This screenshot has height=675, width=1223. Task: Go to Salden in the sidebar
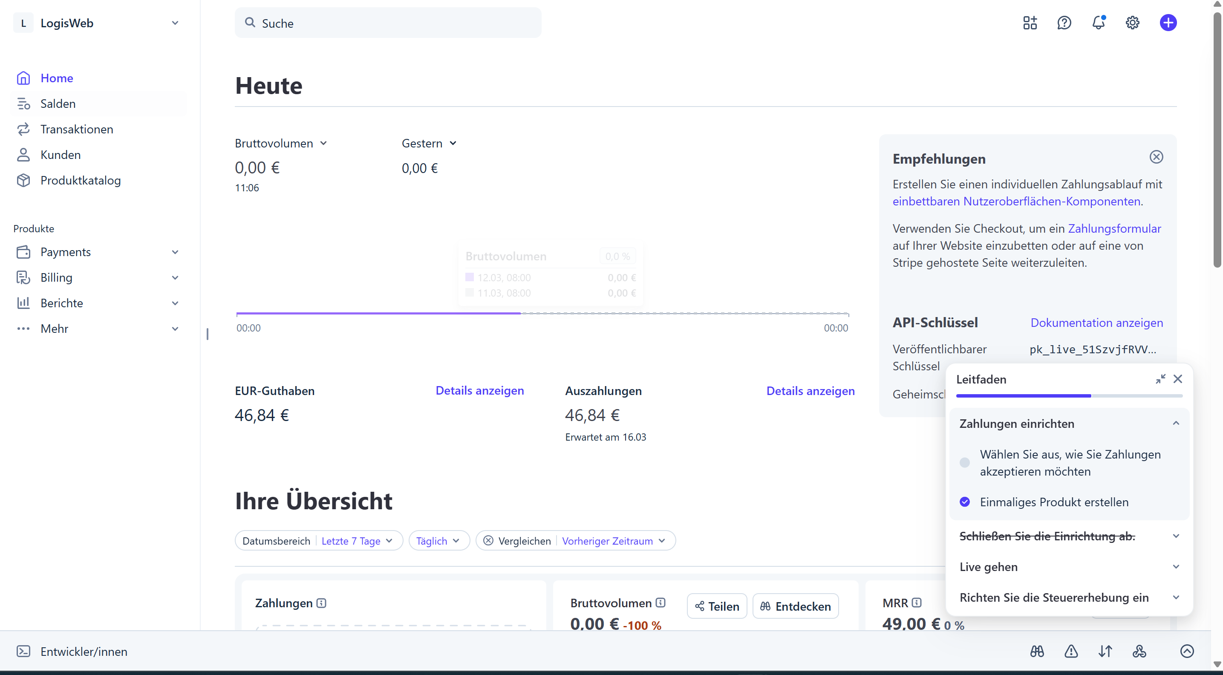tap(58, 104)
